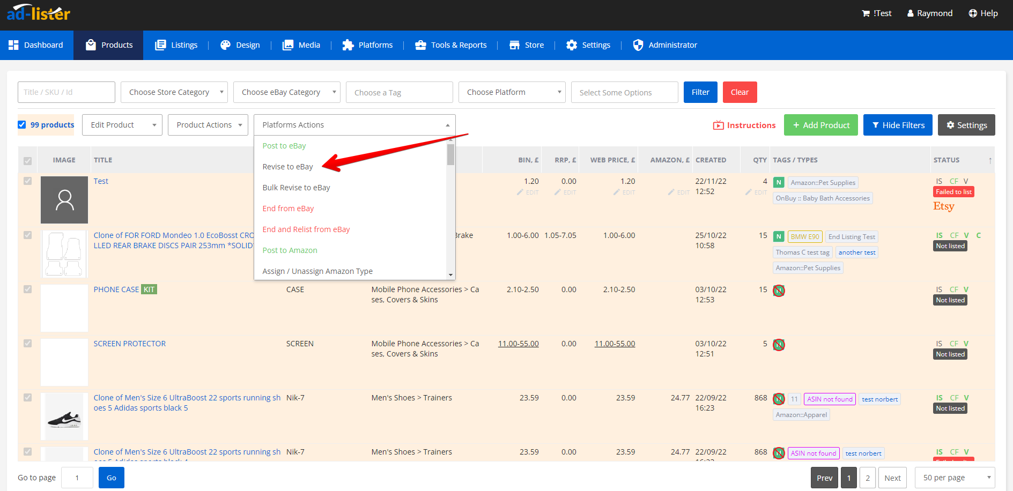Select Post to eBay option
1013x491 pixels.
click(x=350, y=146)
